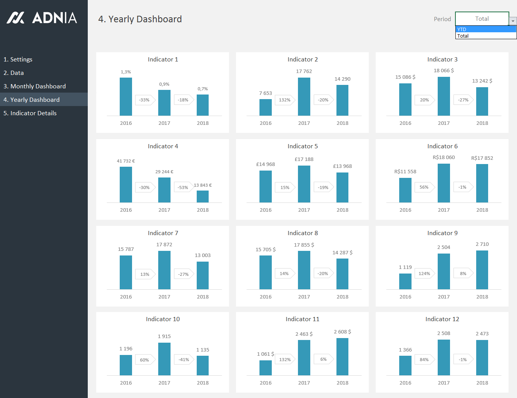Click the 56% arrow in Indicator 6
The image size is (517, 398).
point(424,187)
